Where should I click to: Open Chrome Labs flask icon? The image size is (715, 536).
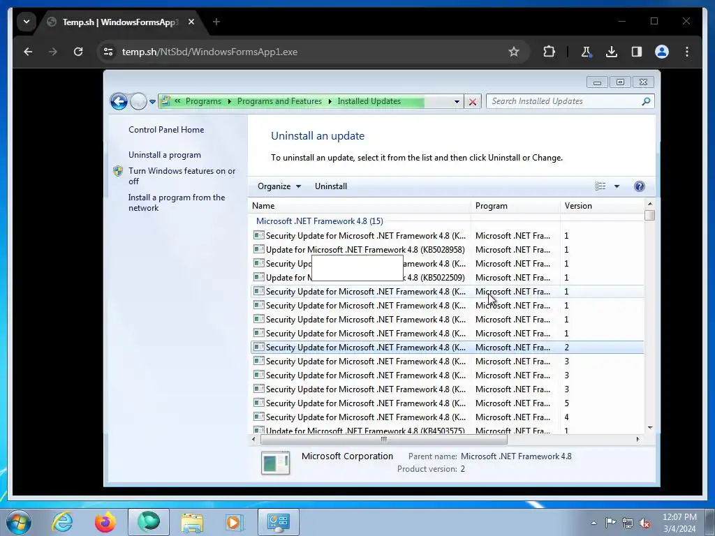point(587,52)
